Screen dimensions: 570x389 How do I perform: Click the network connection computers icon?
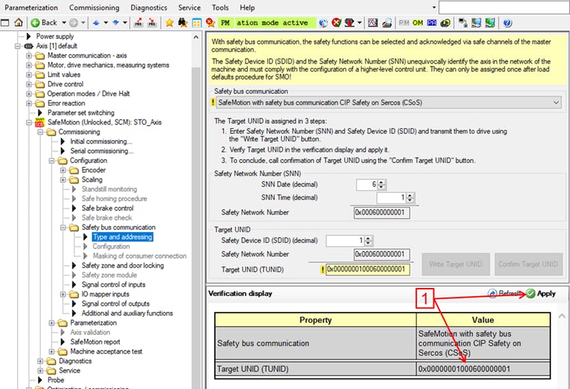pyautogui.click(x=463, y=23)
